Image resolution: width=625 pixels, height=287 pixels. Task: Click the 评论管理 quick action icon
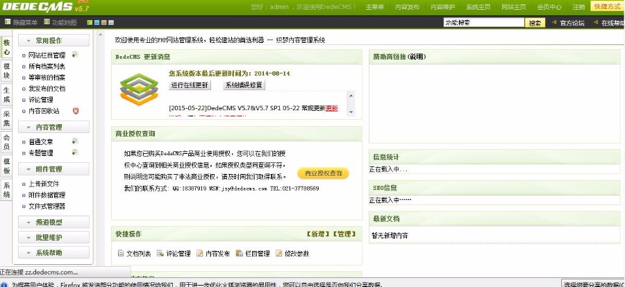(x=160, y=253)
